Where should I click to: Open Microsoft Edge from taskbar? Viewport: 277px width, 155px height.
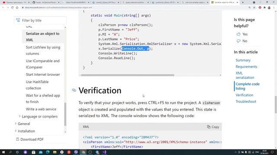48,152
